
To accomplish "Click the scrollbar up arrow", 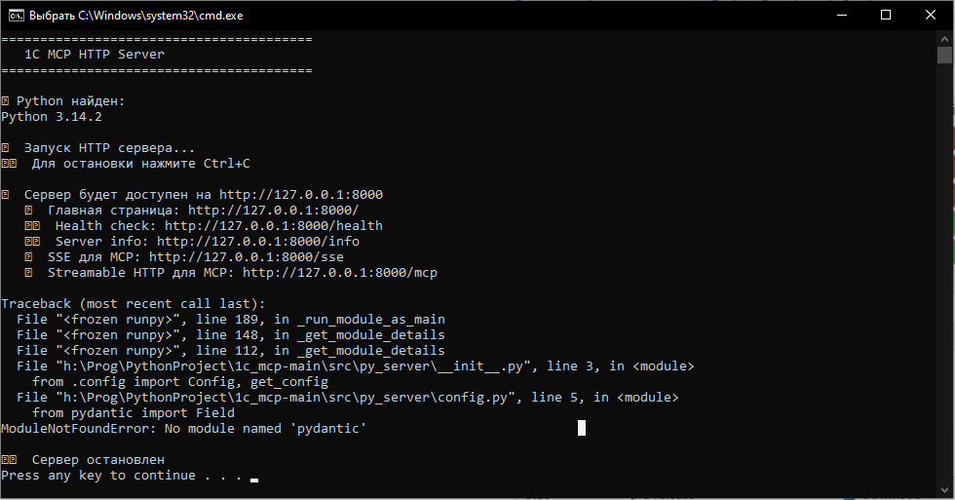I will pyautogui.click(x=945, y=38).
